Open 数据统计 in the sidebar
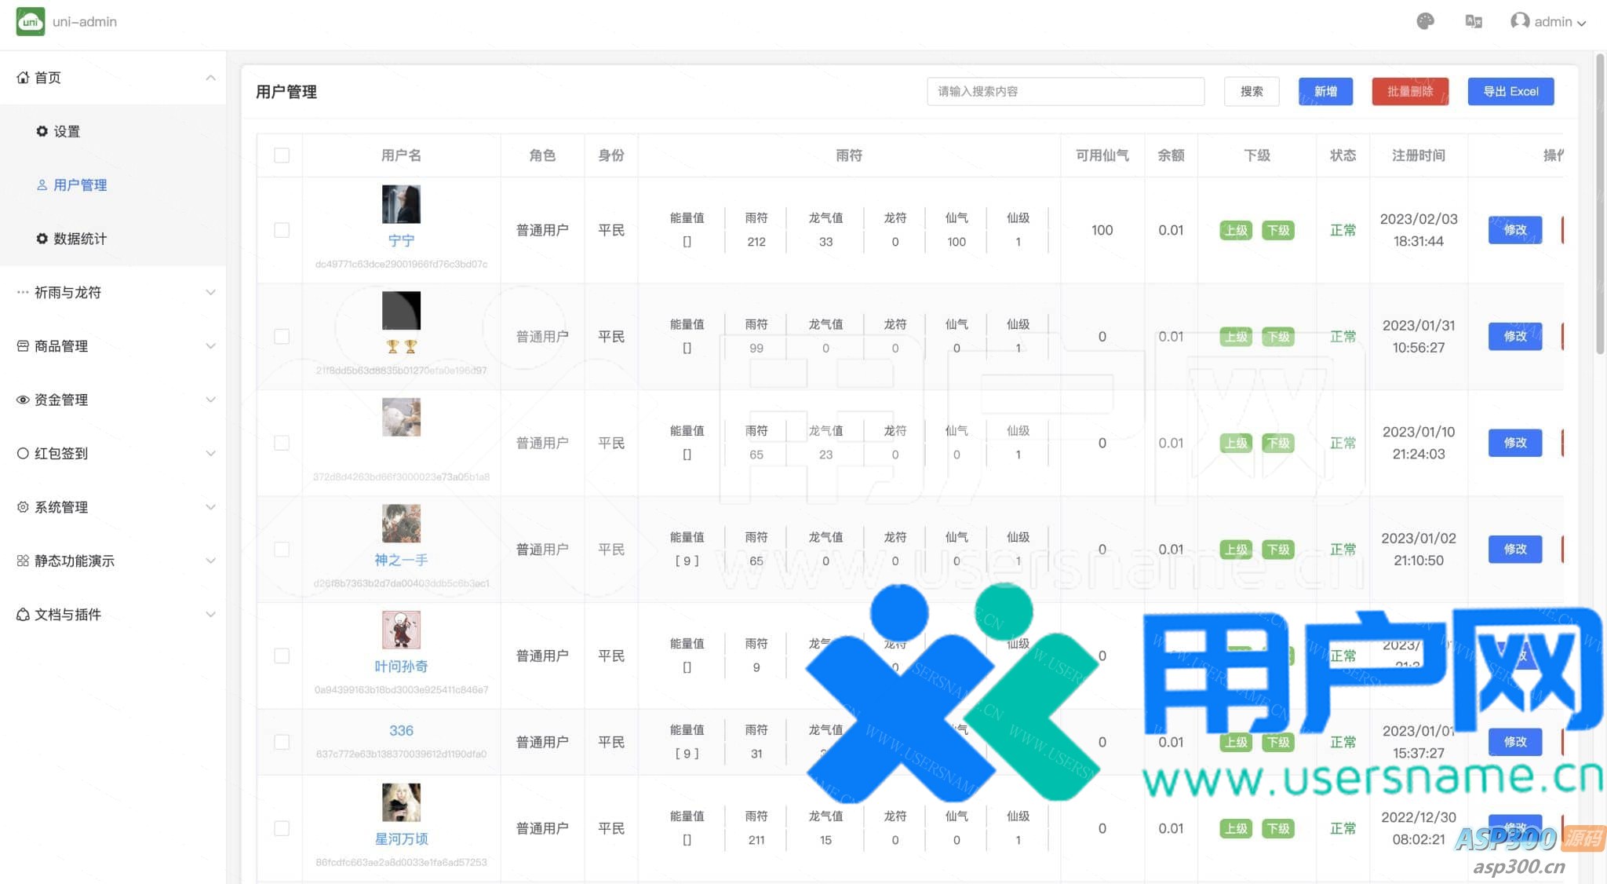This screenshot has width=1607, height=884. point(79,239)
